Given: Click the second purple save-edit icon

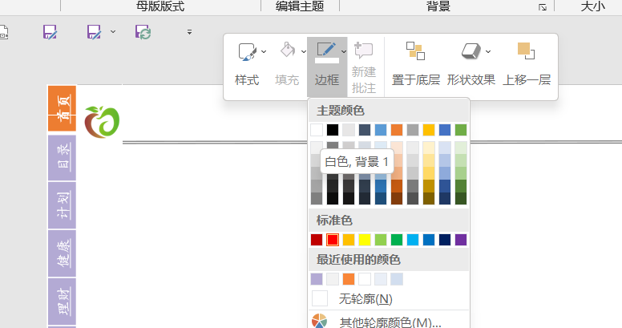Looking at the screenshot, I should tap(94, 32).
